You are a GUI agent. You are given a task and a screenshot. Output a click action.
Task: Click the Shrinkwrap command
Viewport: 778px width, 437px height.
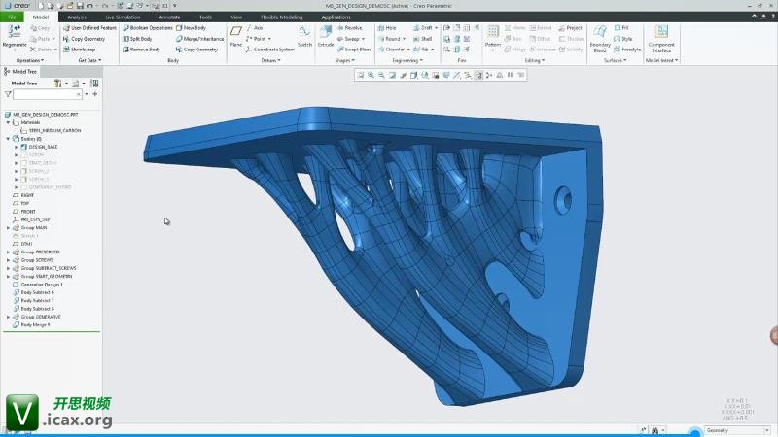pyautogui.click(x=80, y=49)
